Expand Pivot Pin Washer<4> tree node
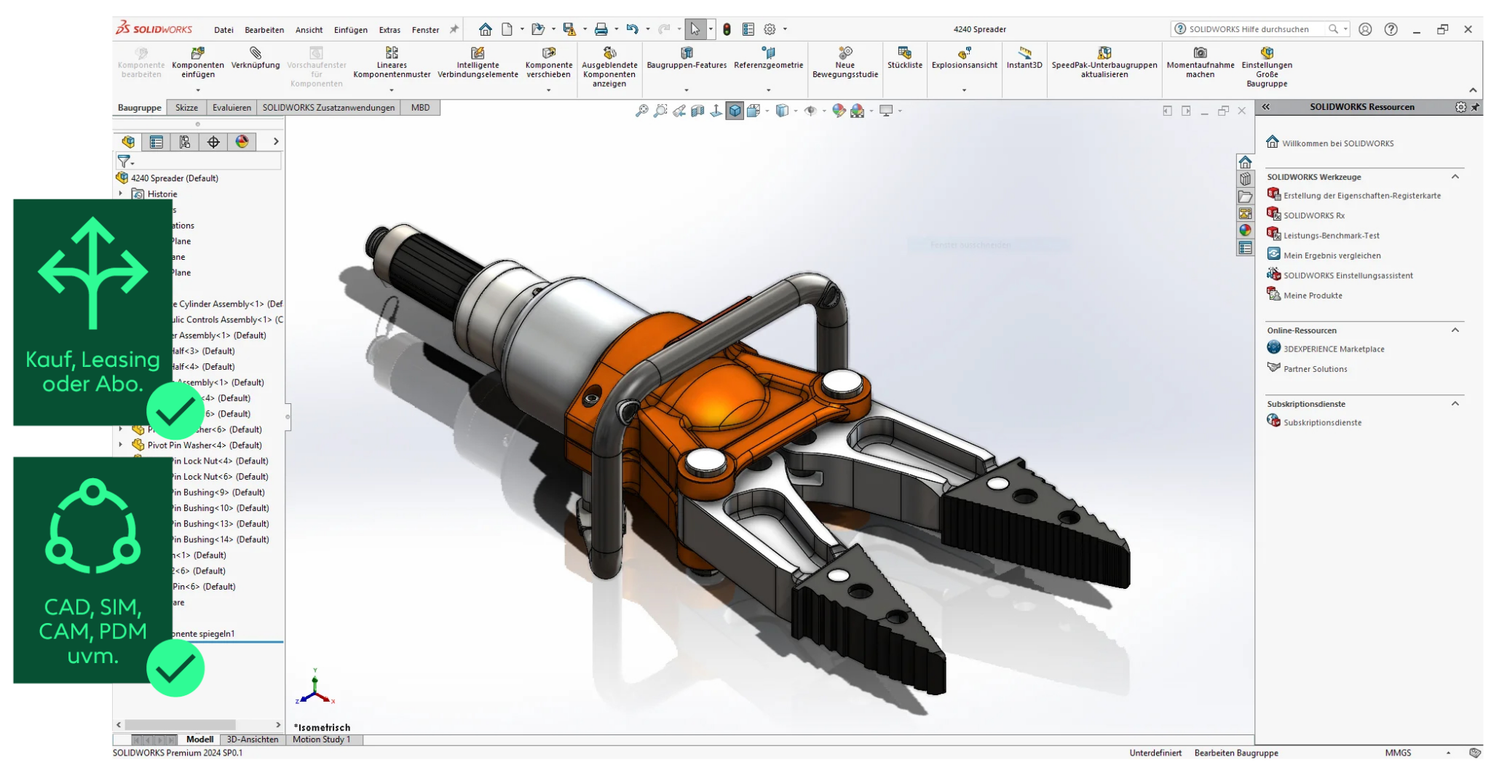Screen dimensions: 1491x773 pos(122,445)
